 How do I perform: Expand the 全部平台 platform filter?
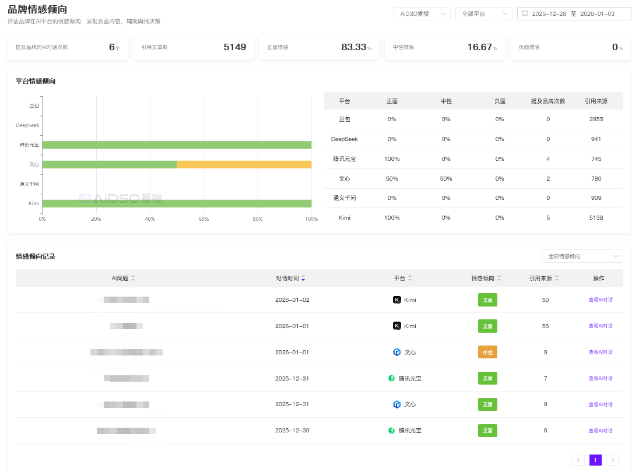(483, 13)
